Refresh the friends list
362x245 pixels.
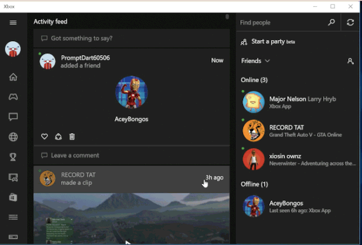[350, 22]
